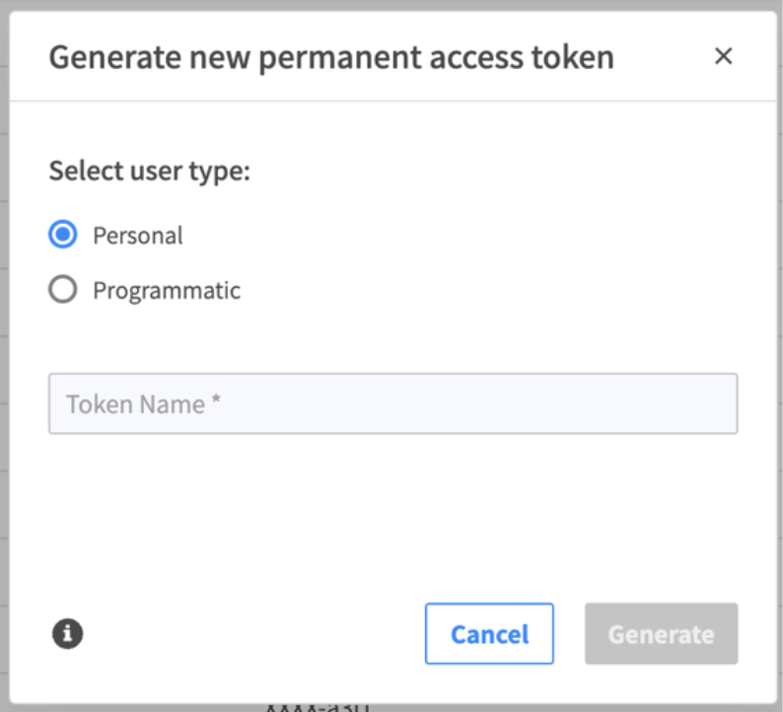Open help via the circled 'i' icon
This screenshot has width=783, height=712.
pyautogui.click(x=67, y=633)
